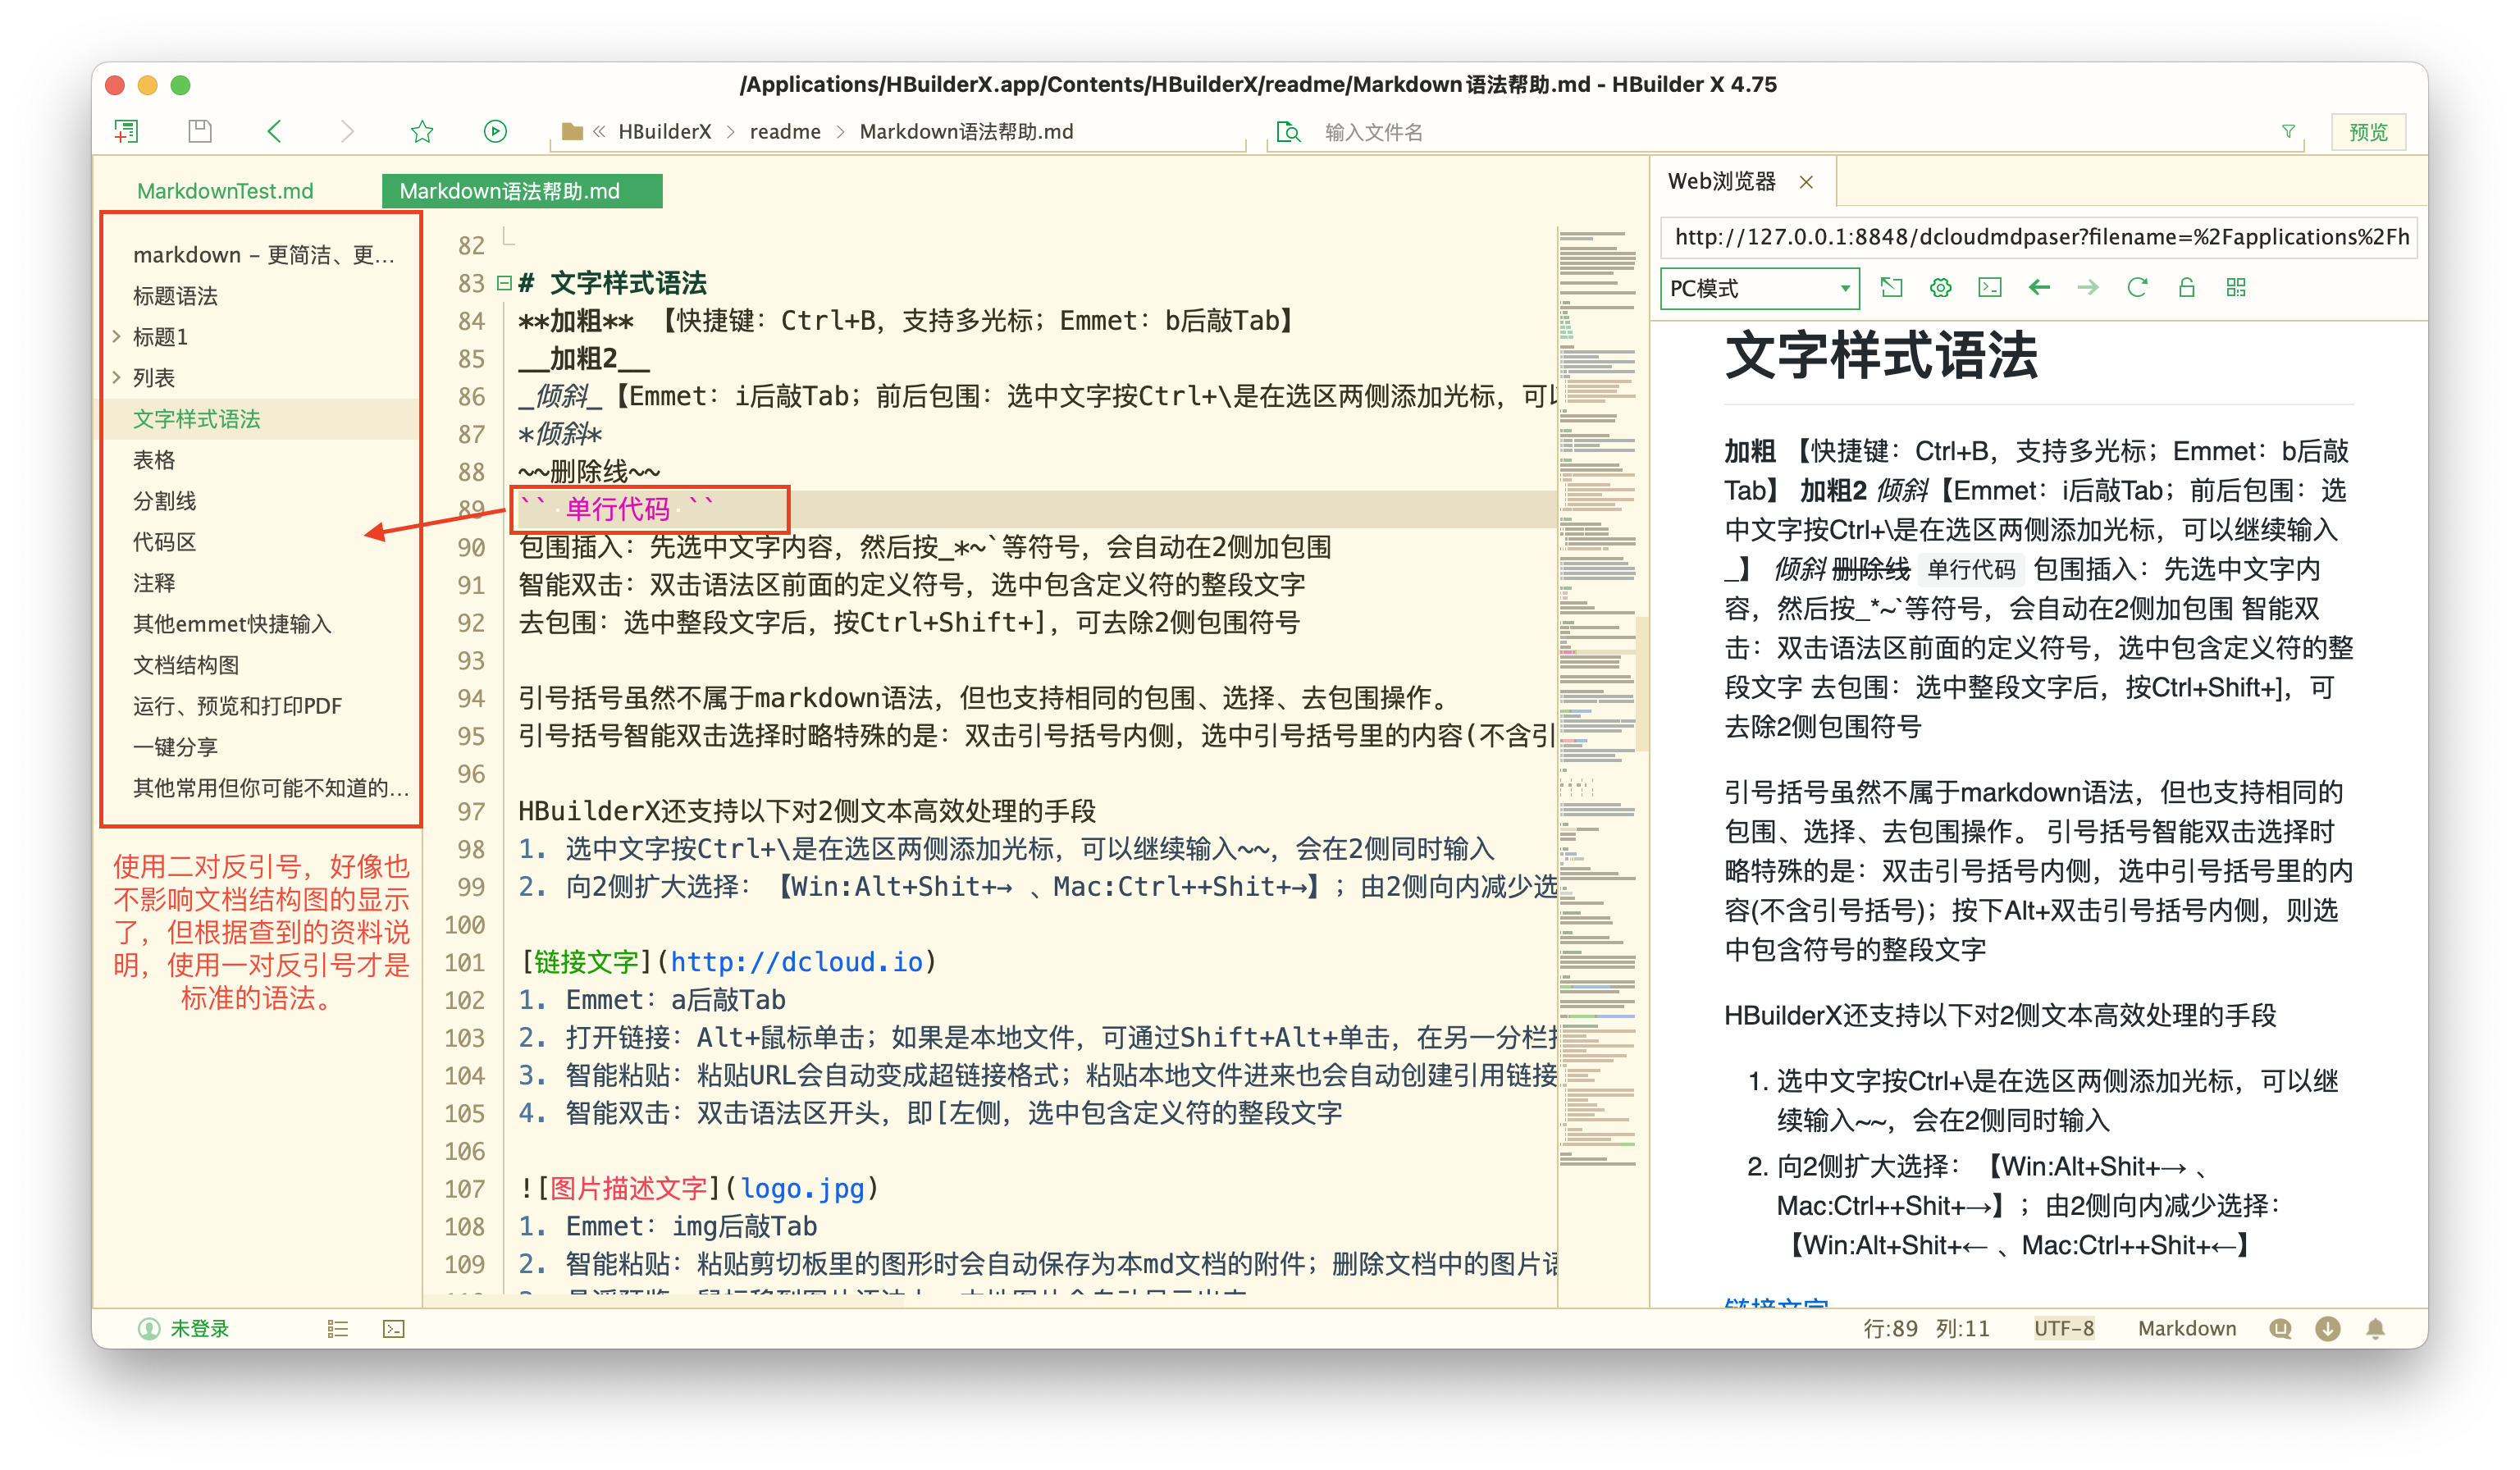The width and height of the screenshot is (2520, 1470).
Task: Click the web browser forward arrow
Action: click(x=2088, y=288)
